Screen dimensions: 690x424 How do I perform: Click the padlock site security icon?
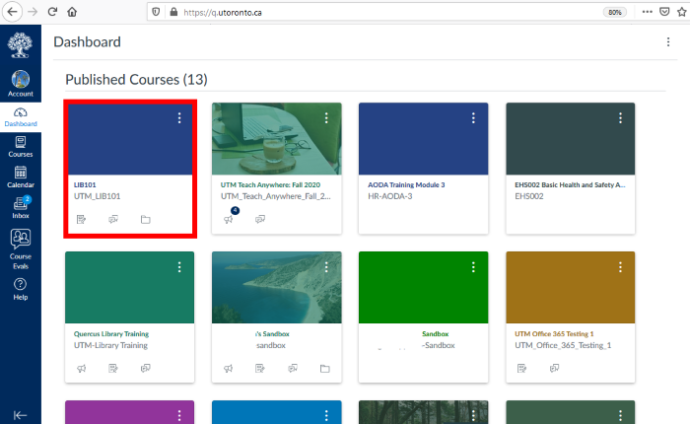tap(173, 12)
